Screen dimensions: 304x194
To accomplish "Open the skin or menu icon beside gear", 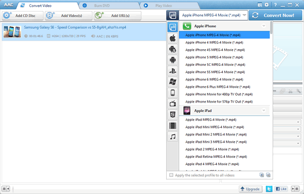I will tap(260, 5).
